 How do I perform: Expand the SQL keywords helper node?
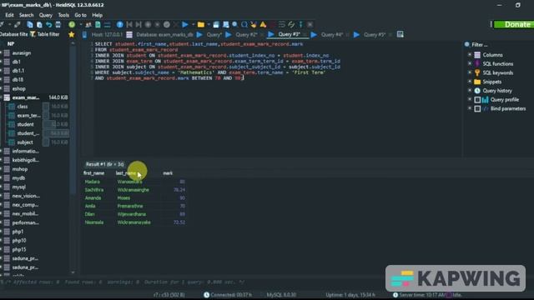(470, 72)
